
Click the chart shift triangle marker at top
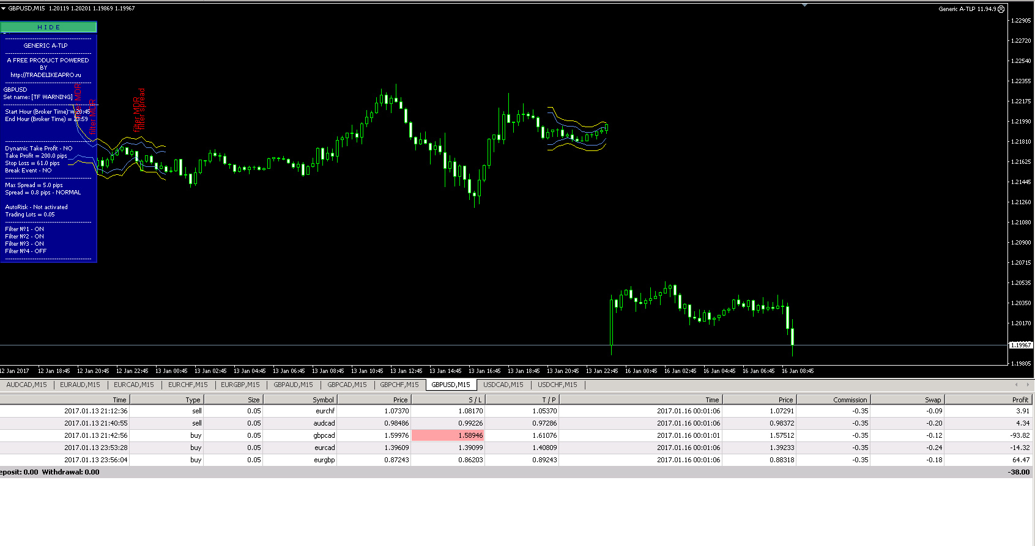tap(805, 5)
